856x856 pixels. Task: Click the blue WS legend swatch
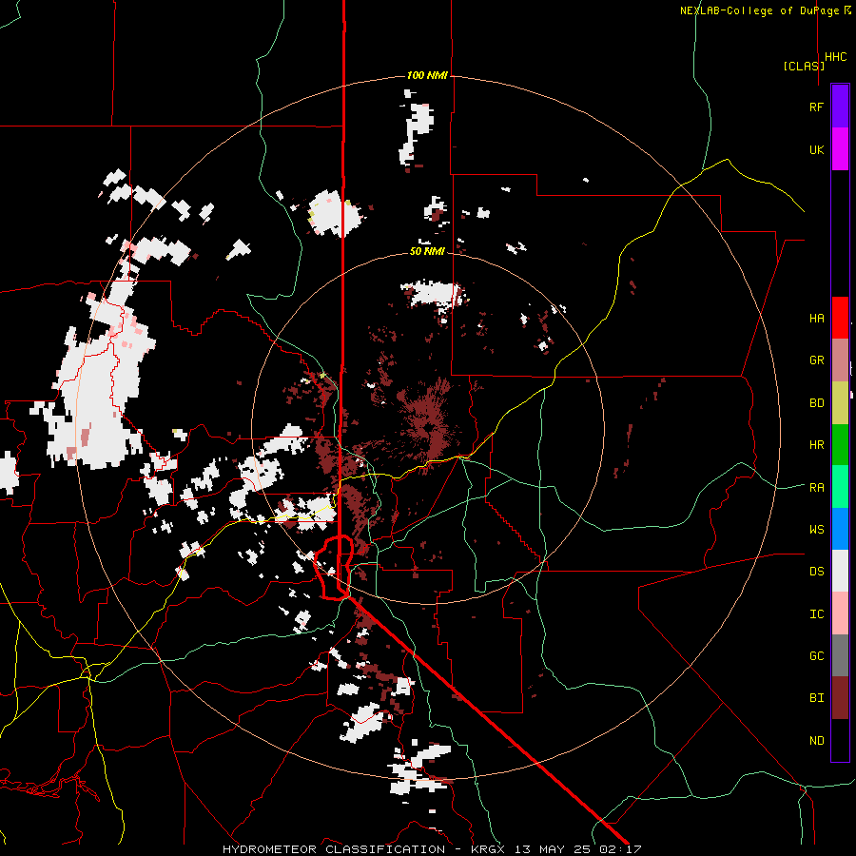pos(840,529)
